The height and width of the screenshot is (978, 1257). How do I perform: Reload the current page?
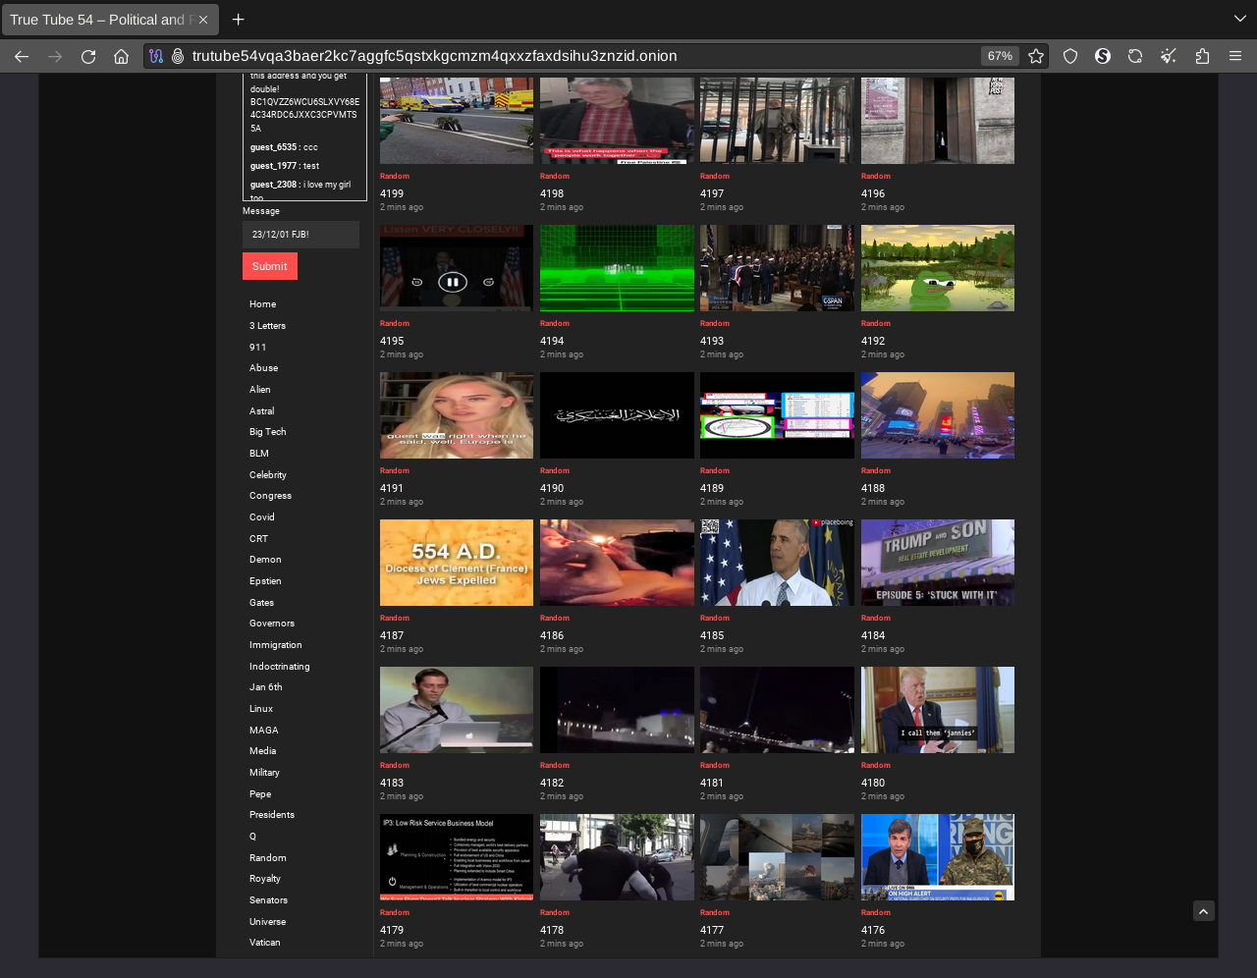88,56
